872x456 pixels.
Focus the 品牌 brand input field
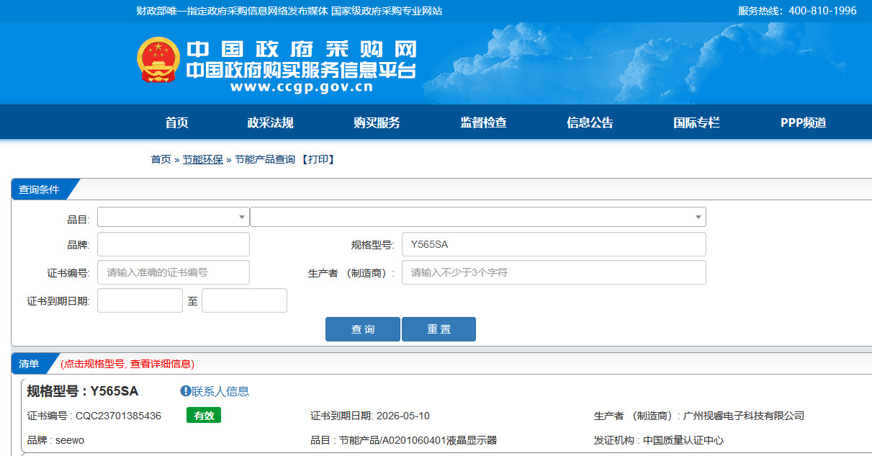point(173,244)
